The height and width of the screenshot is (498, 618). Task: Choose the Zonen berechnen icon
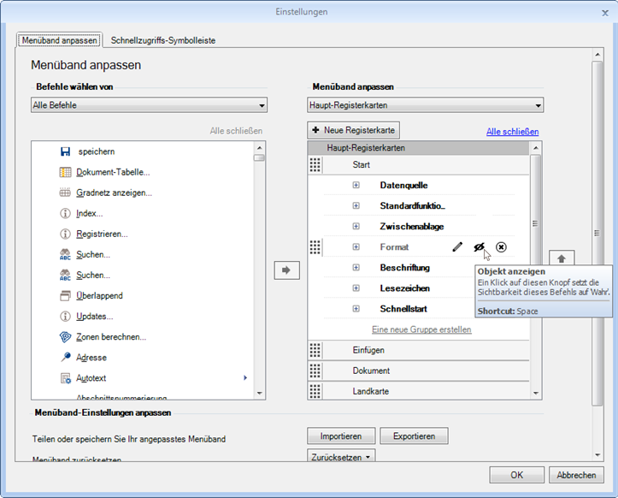tap(65, 336)
